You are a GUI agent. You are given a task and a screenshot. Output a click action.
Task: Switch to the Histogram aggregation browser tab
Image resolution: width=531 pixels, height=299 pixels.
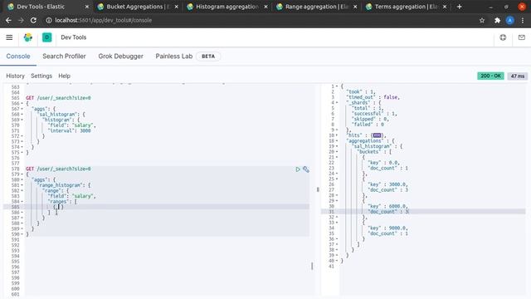pos(227,7)
